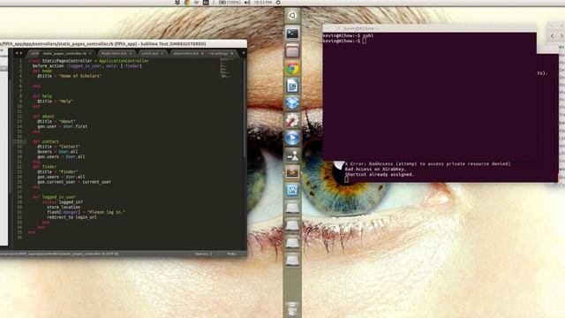Click next-tab arrow in Sublime tab bar
565x318 pixels.
(21, 53)
